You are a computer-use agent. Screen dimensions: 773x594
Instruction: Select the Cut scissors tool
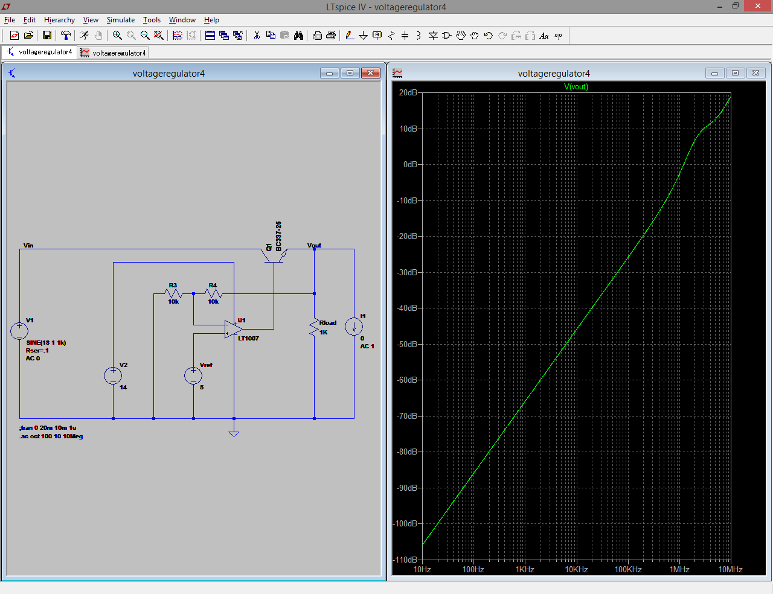pos(257,36)
